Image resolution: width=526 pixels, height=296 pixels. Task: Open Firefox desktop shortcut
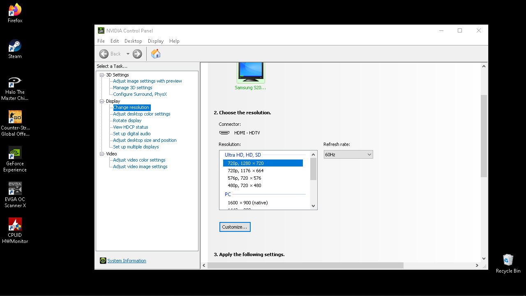pos(15,14)
